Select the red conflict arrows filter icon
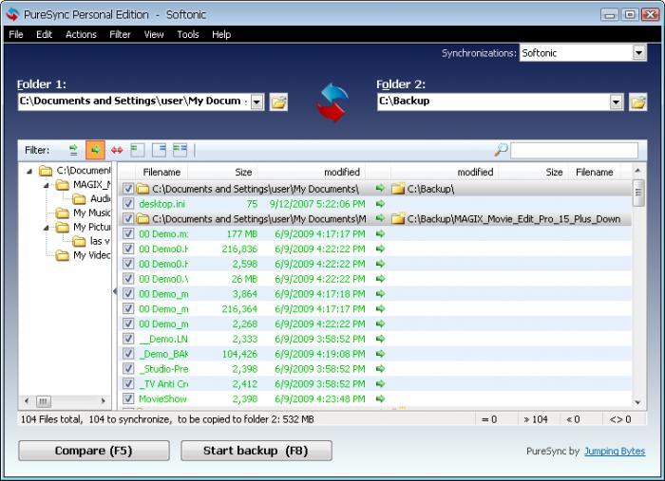Screen dimensions: 665x481 click(x=117, y=150)
